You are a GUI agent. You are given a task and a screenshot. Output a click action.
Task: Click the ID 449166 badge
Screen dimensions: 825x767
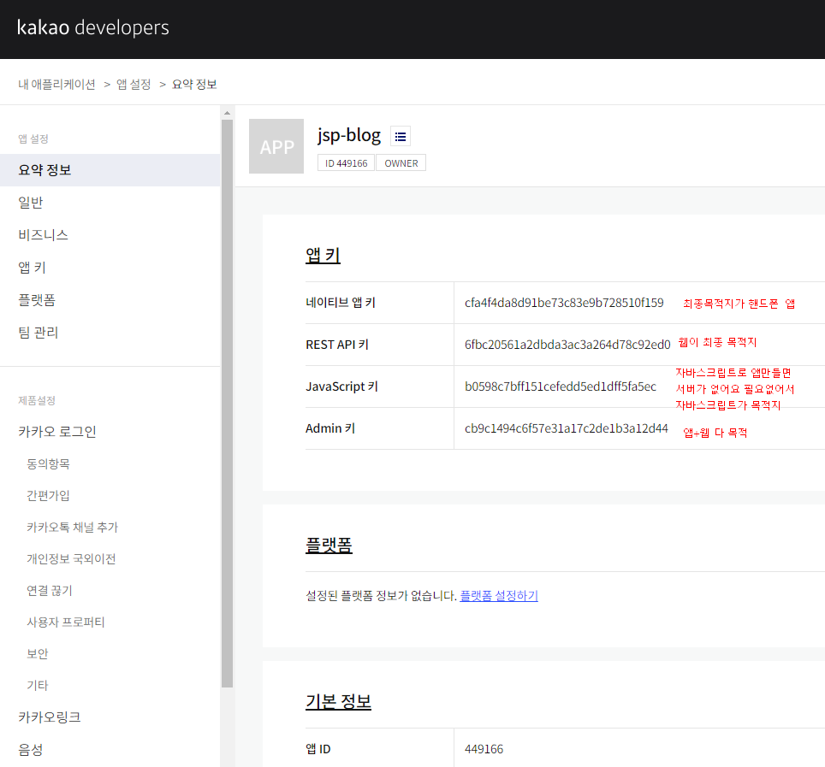[347, 163]
